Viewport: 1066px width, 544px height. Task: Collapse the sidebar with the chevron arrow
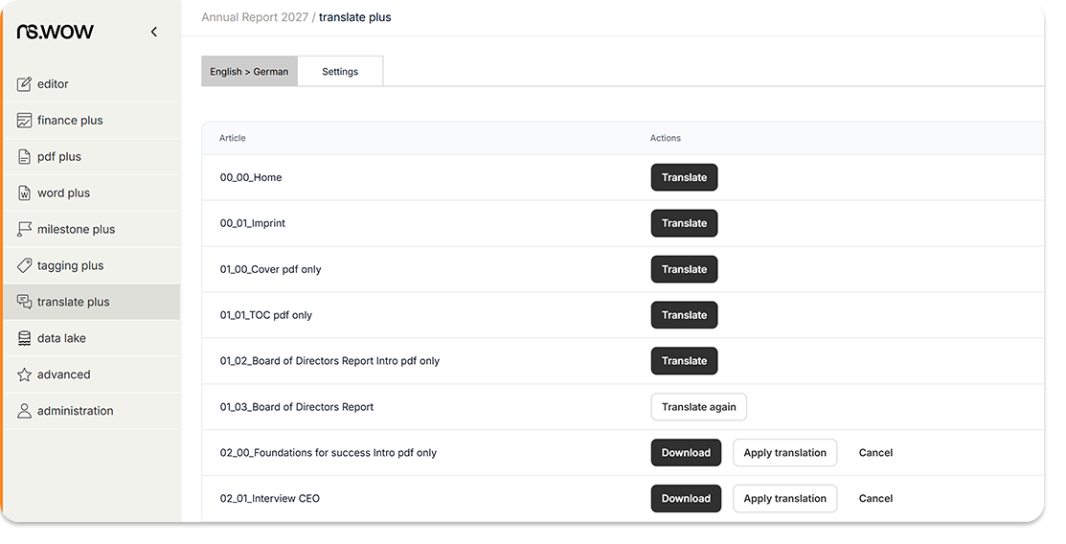coord(154,33)
